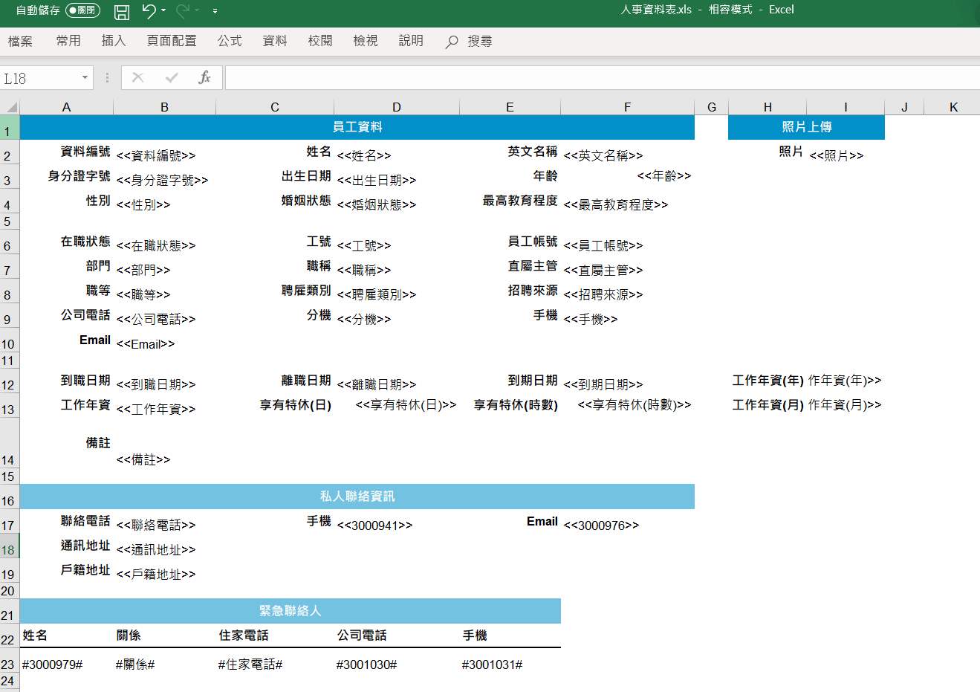The image size is (980, 692).
Task: Select row 16 header
Action: (9, 500)
